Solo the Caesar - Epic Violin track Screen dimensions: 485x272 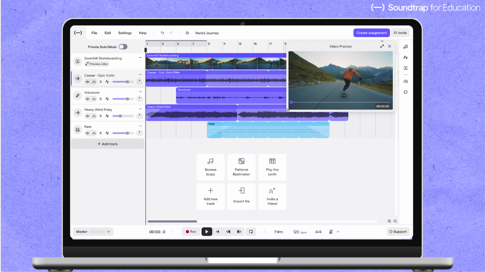pos(94,82)
